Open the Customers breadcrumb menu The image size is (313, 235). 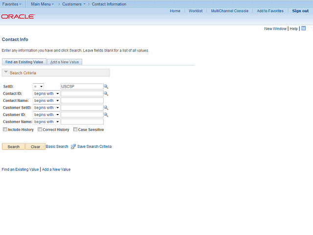click(x=74, y=4)
